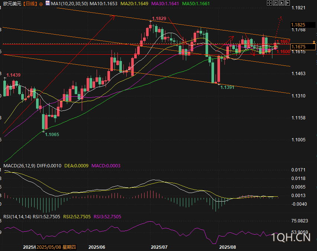Click the play-forward chart icon
Viewport: 317px width, 251px height.
[281, 3]
